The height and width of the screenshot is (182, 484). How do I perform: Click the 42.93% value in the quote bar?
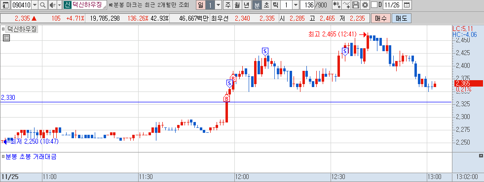159,19
